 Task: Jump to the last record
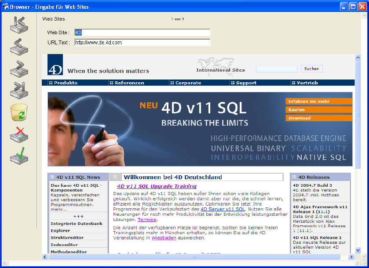19,90
